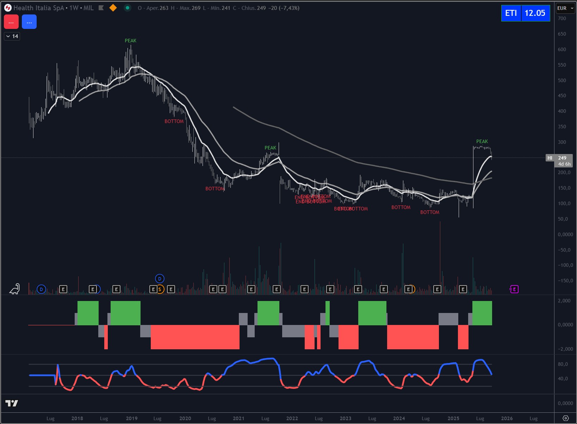
Task: Click the dinosaur icon at chart start
Action: [15, 289]
